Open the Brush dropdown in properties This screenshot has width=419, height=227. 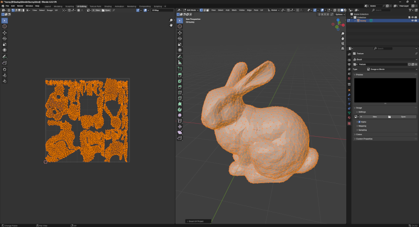(x=385, y=59)
